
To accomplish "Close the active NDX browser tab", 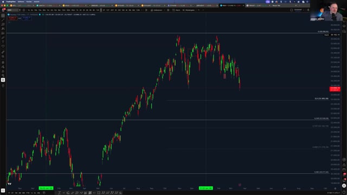I will click(x=243, y=5).
